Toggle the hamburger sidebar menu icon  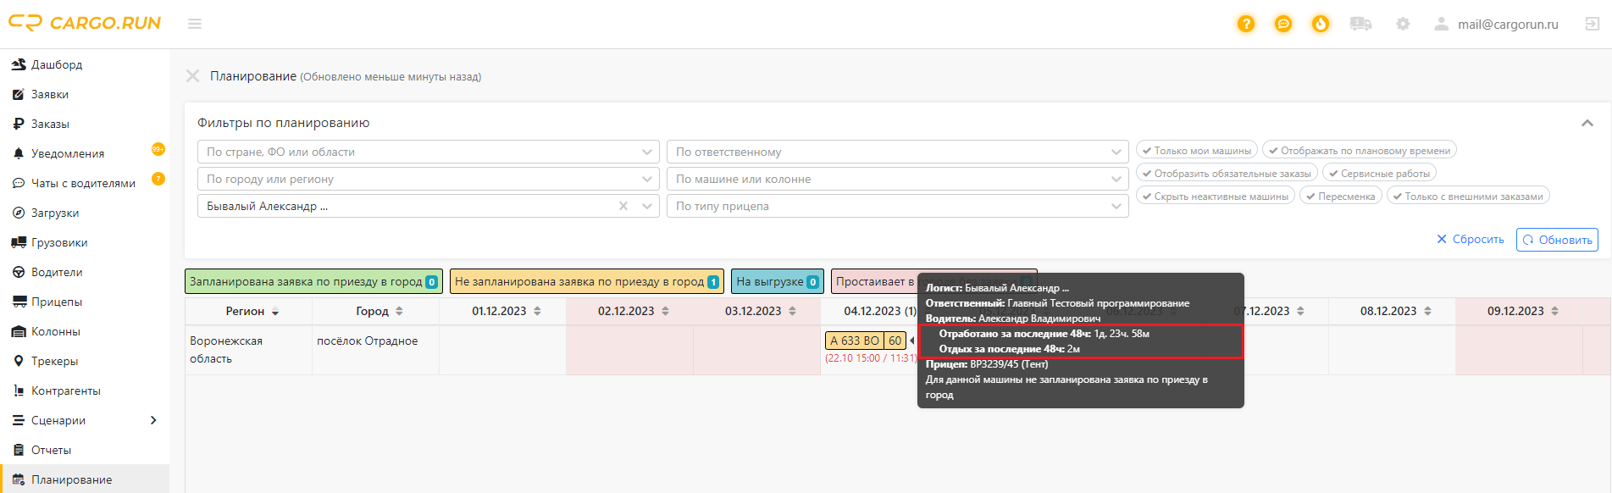click(x=195, y=24)
